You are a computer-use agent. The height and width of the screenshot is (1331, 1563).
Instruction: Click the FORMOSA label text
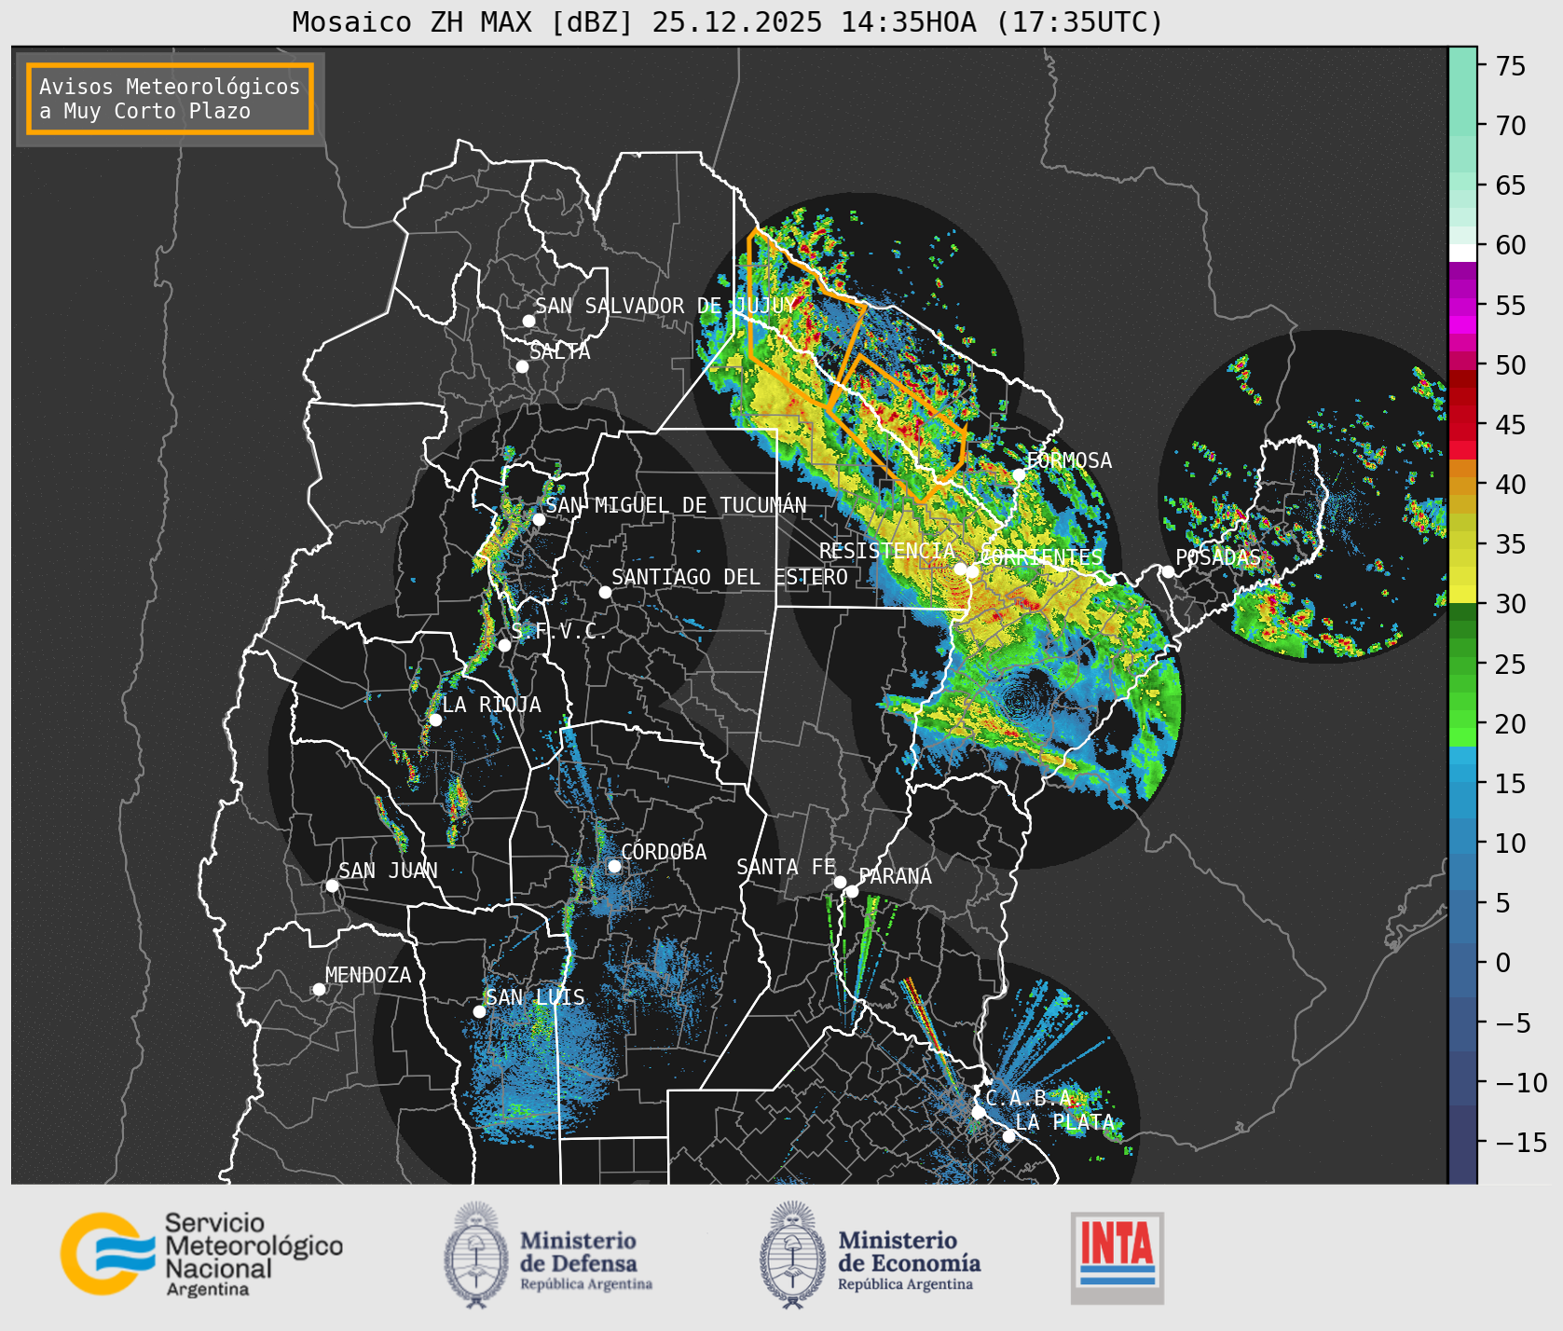tap(1069, 460)
